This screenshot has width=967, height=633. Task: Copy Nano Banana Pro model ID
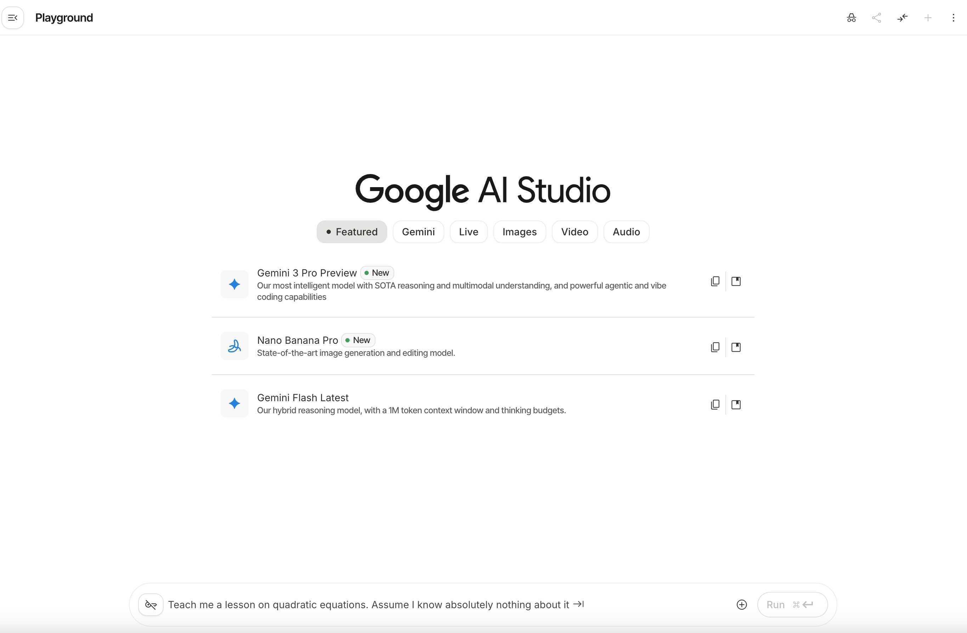pyautogui.click(x=715, y=347)
